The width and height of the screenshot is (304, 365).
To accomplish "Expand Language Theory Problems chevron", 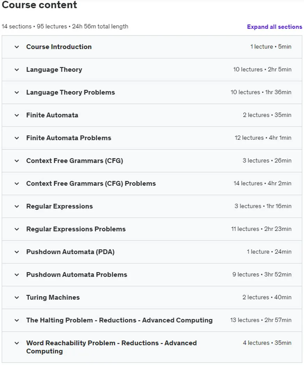I will 17,93.
